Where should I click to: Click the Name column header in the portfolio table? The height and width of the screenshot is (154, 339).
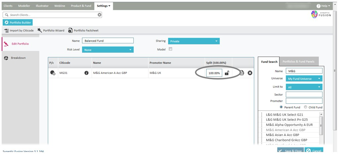coord(120,63)
